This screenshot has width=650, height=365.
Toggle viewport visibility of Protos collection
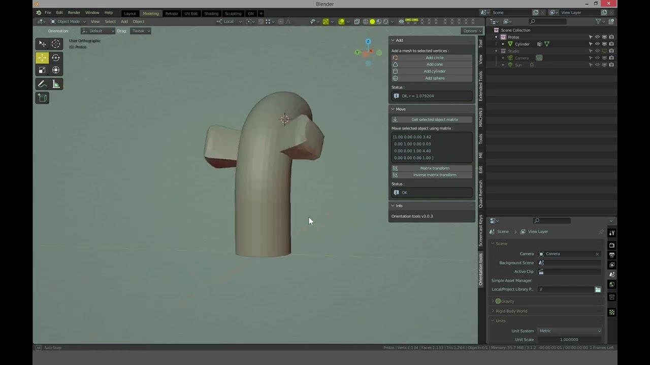[597, 37]
